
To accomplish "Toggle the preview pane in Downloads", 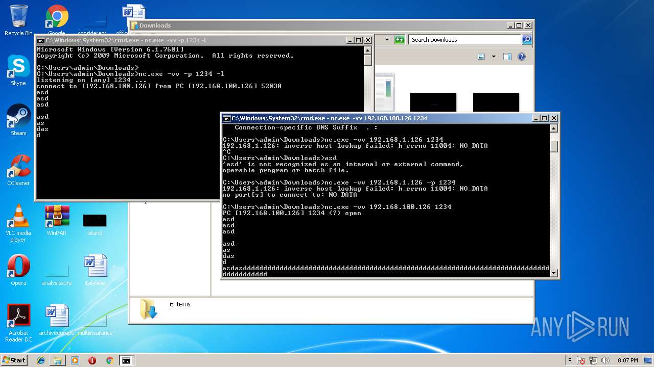I will coord(507,57).
